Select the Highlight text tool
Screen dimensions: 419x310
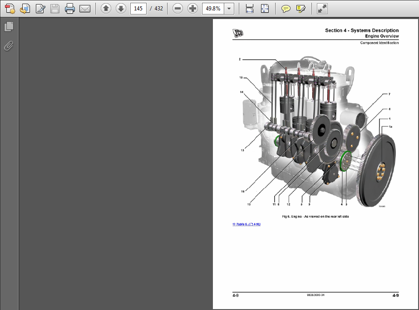[300, 8]
